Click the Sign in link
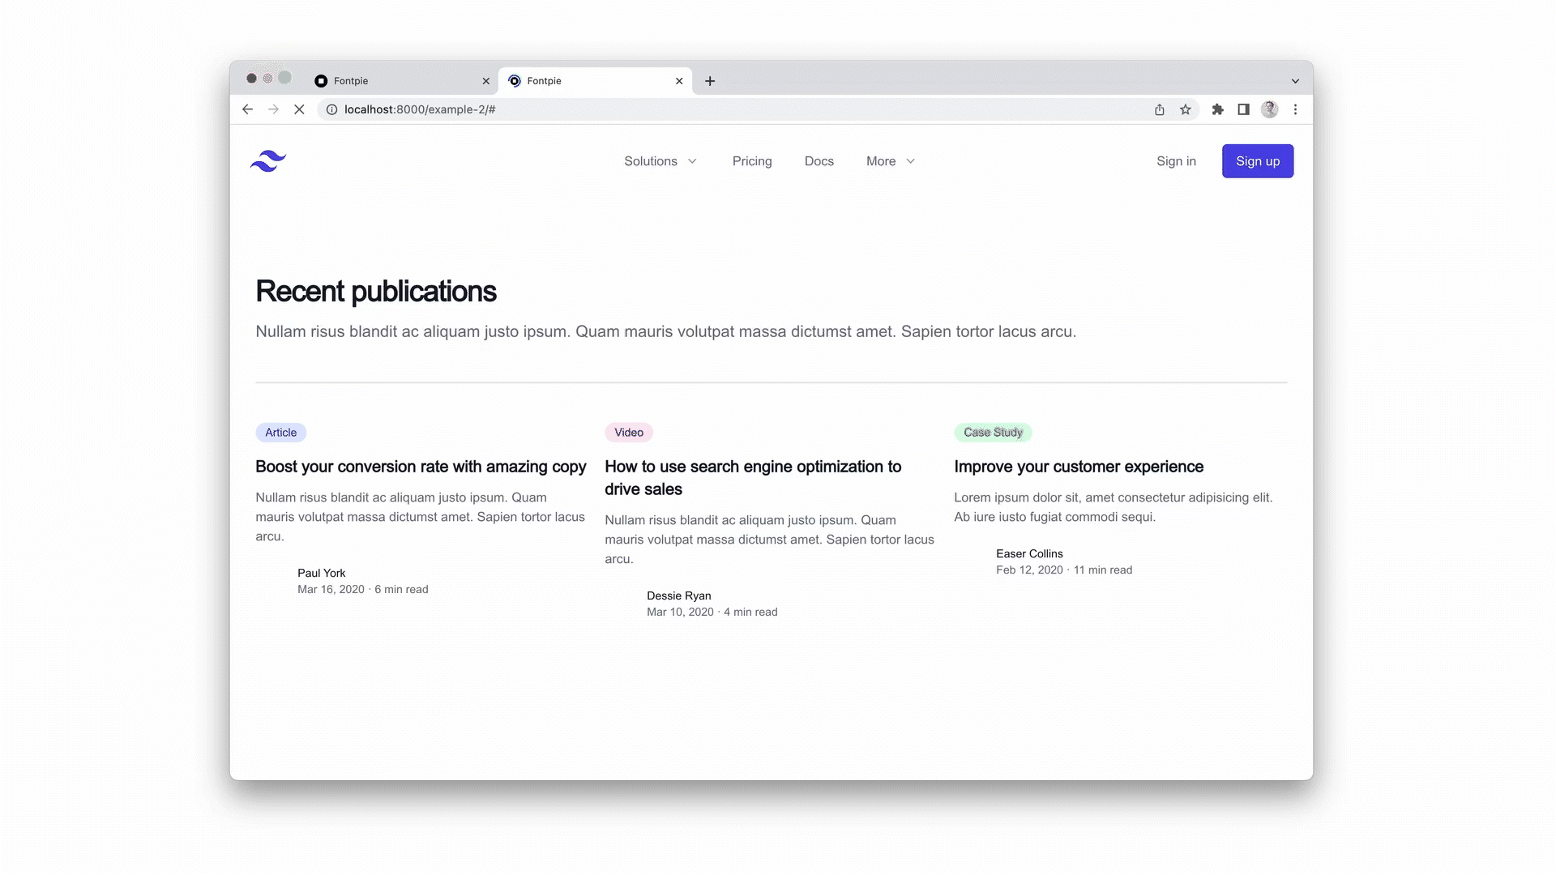Screen dimensions: 1556x875 click(x=1176, y=161)
